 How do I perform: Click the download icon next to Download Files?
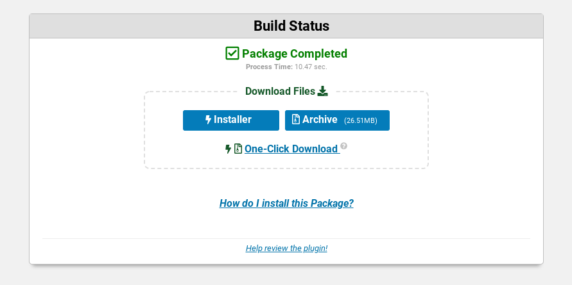click(x=322, y=91)
